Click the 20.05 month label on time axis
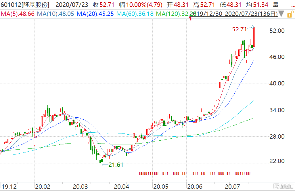This screenshot has height=191, width=295. [x=161, y=186]
